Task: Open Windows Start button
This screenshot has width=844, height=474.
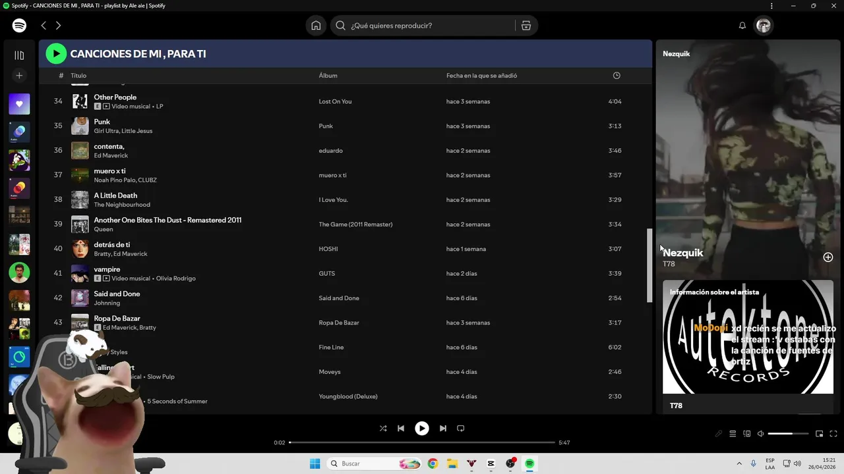Action: point(315,463)
